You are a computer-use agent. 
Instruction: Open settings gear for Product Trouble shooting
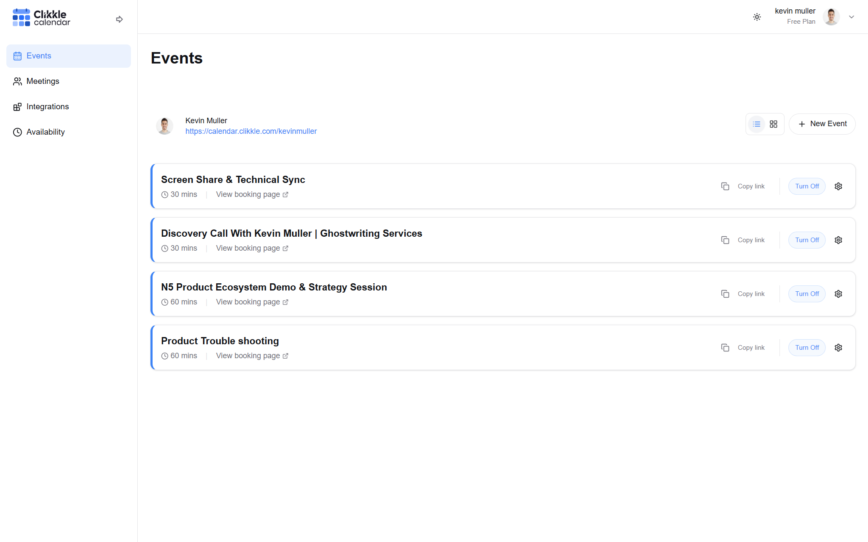coord(838,348)
